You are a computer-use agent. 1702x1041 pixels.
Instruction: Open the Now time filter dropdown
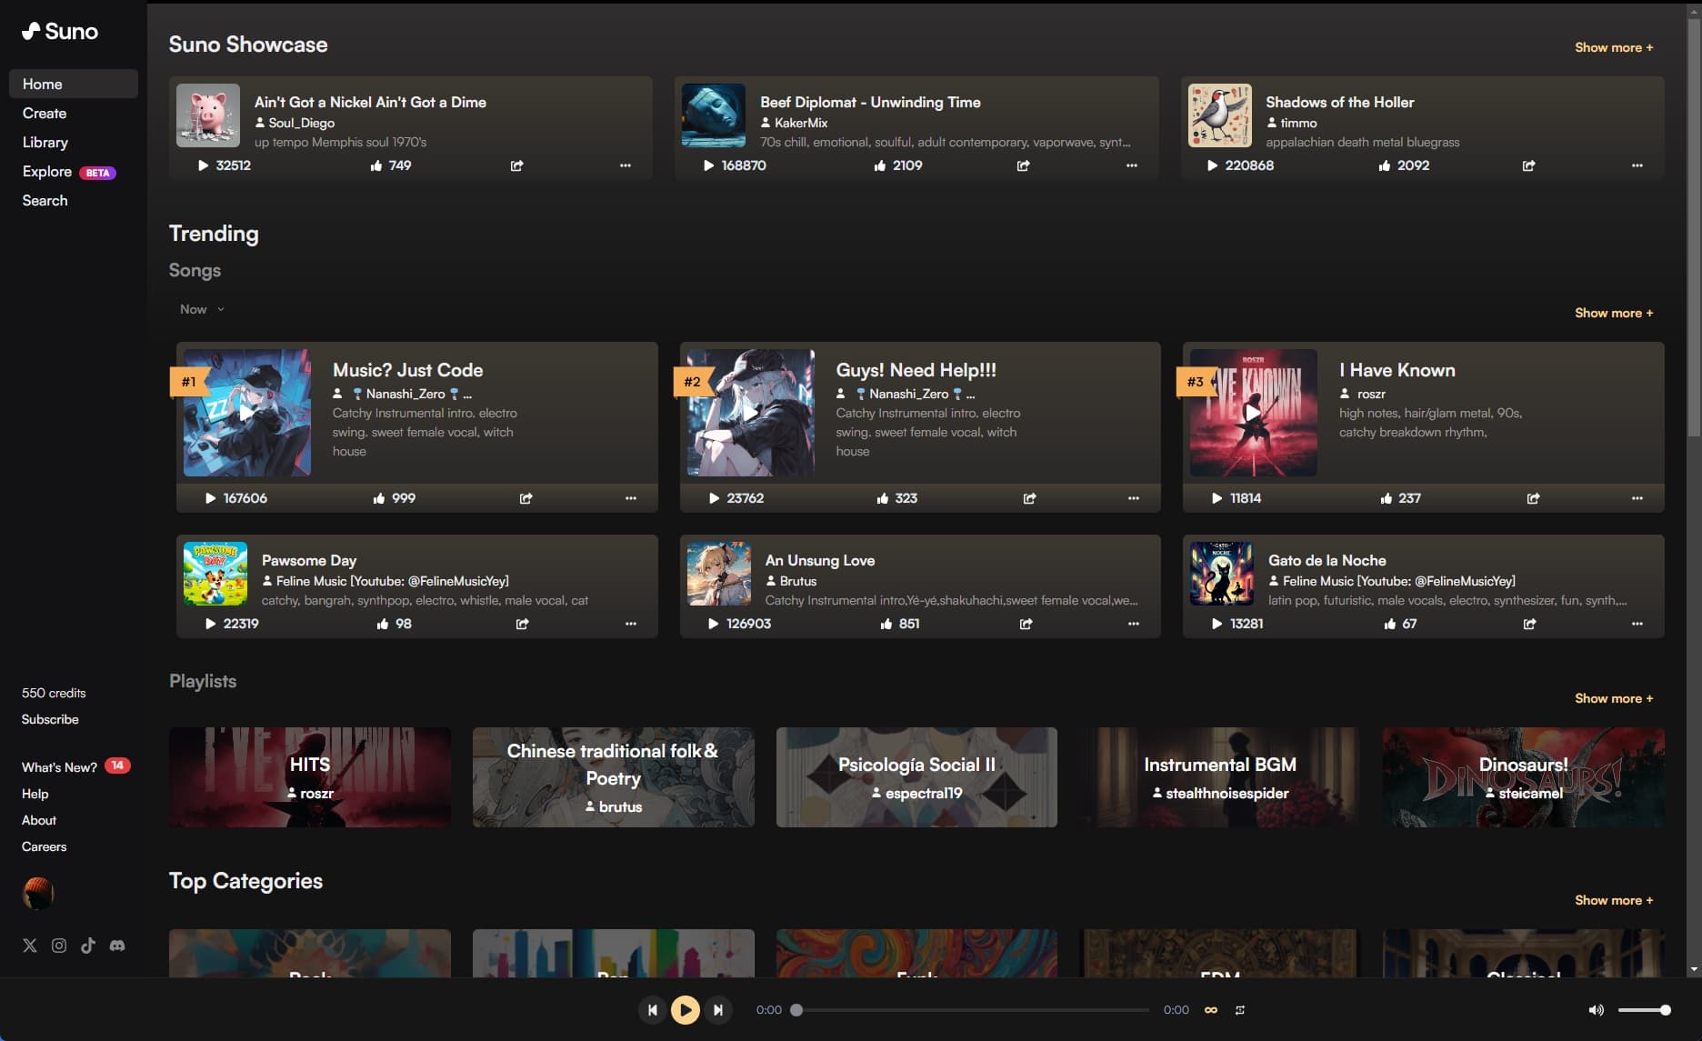click(201, 309)
